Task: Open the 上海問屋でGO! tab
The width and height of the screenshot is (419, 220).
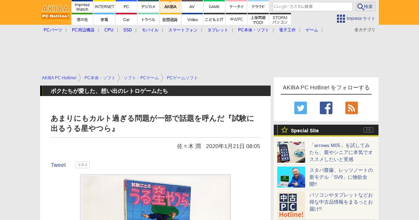Action: coord(258,19)
